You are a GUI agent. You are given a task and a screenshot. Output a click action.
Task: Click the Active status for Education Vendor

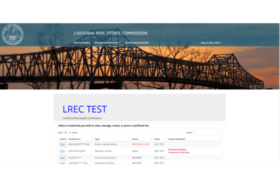[x=135, y=151]
